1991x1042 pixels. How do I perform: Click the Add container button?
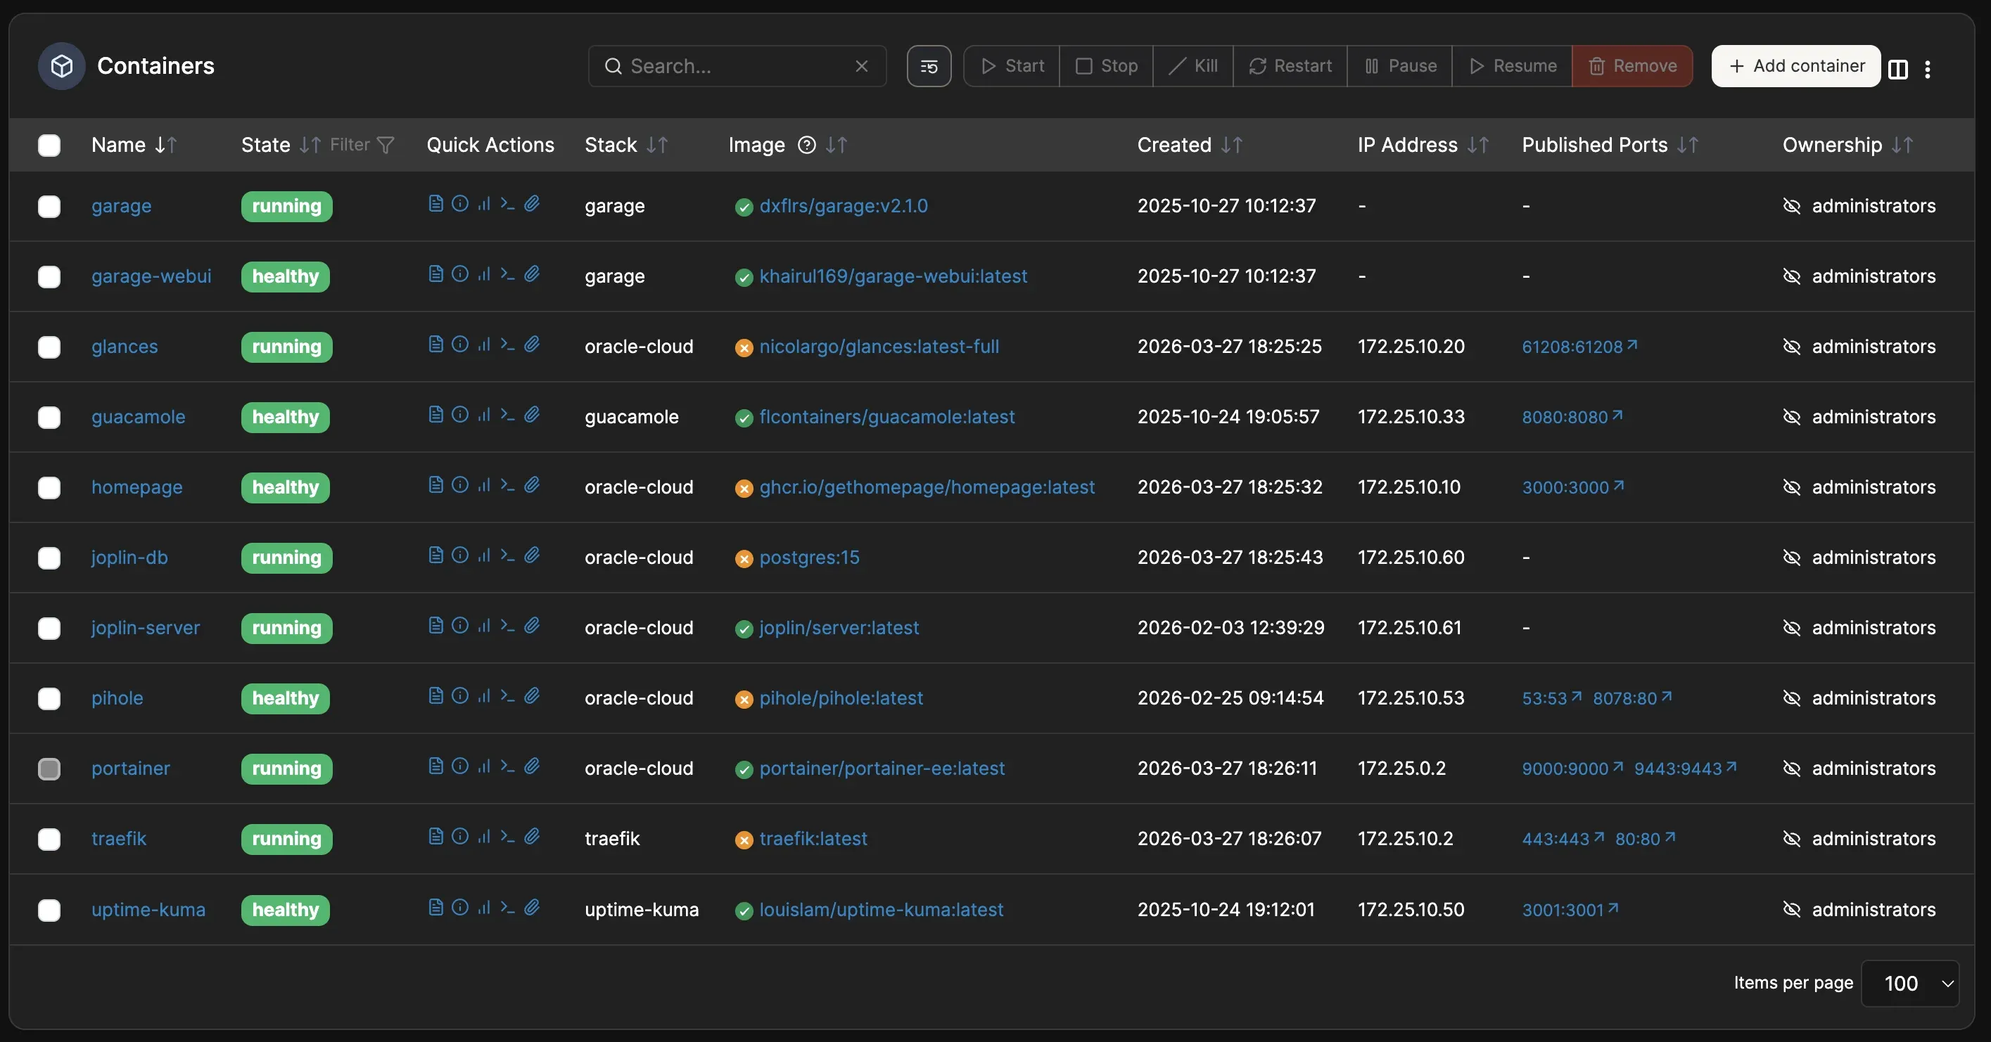click(1795, 65)
